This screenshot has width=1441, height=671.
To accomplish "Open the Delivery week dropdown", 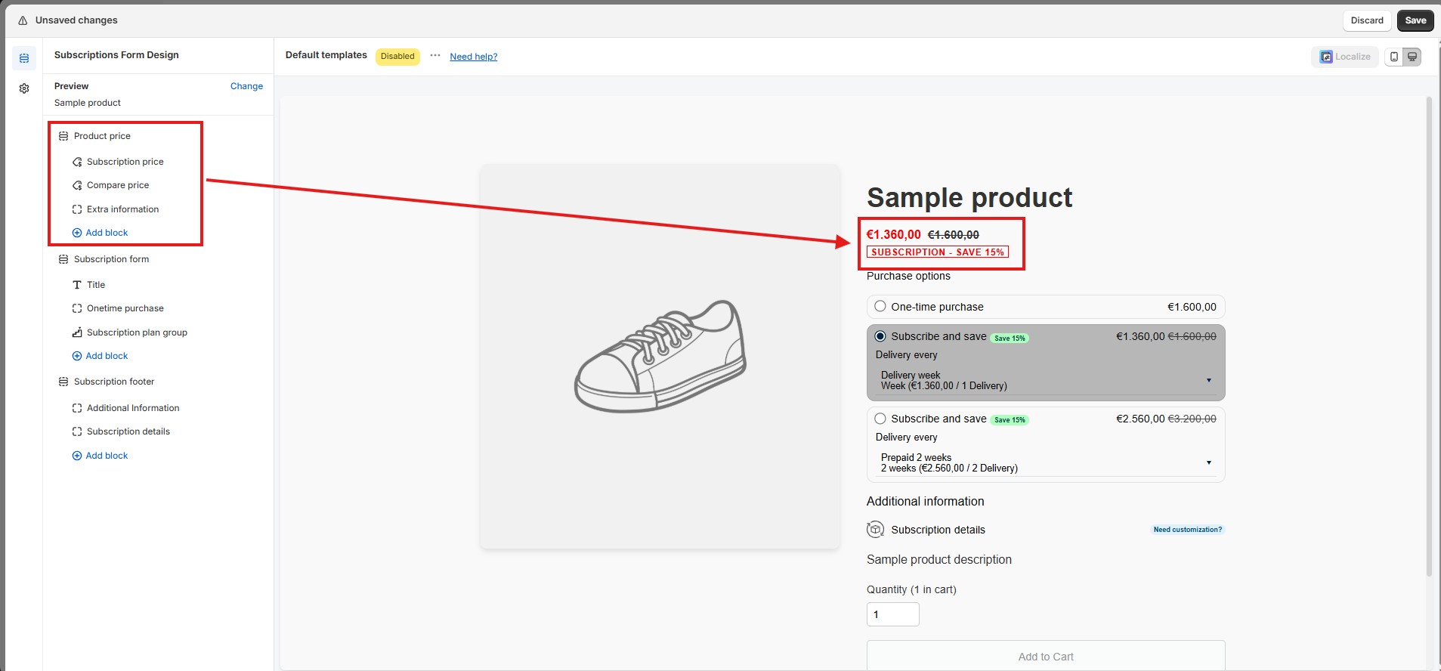I will click(x=1046, y=381).
